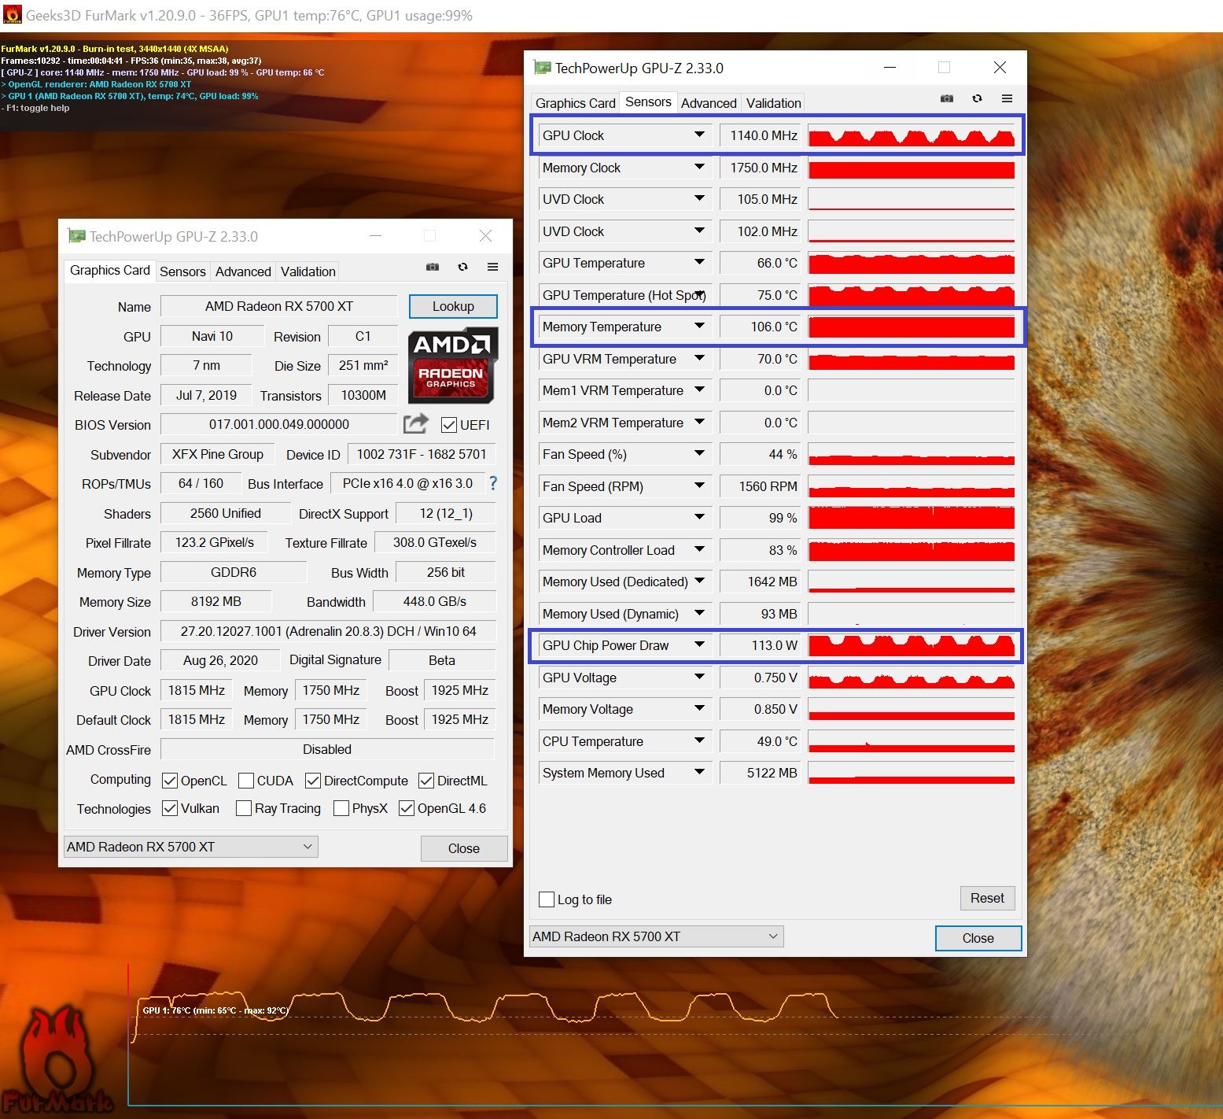
Task: Switch to Sensors tab in left window
Action: 182,271
